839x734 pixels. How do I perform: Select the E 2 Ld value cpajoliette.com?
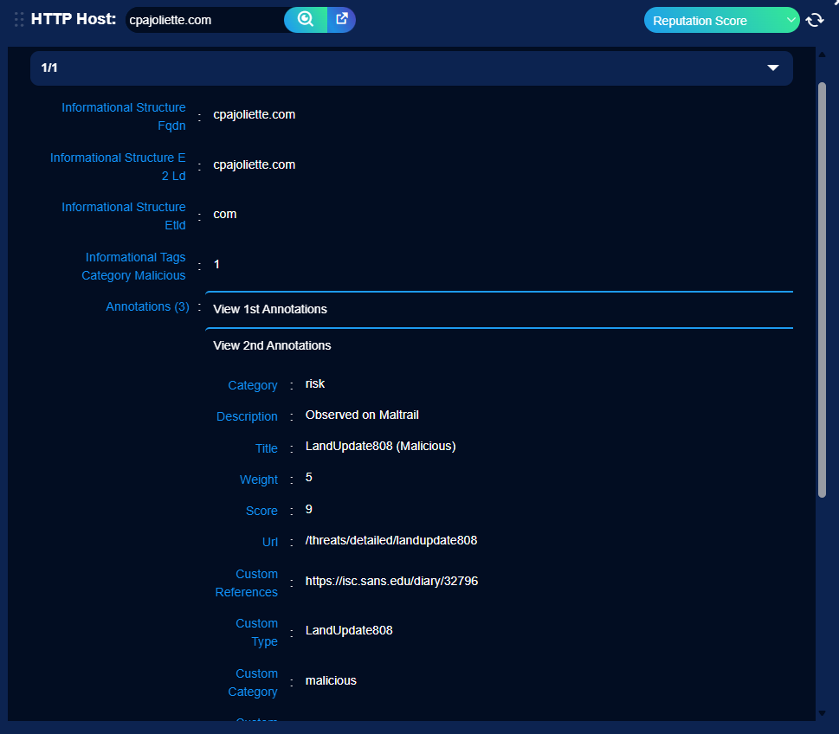coord(255,164)
